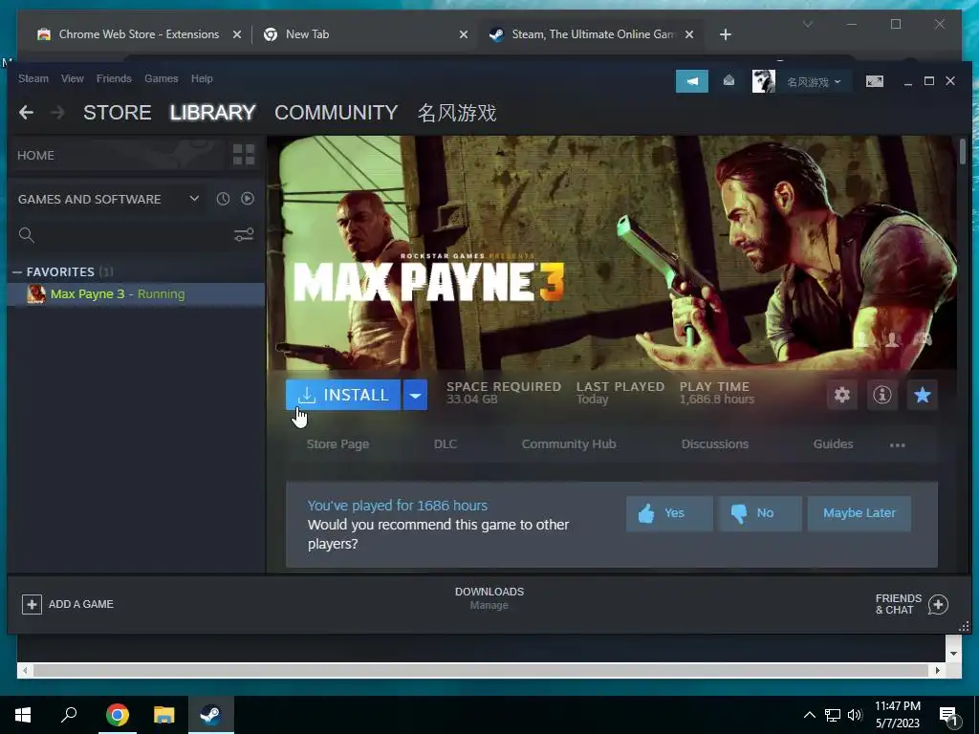Collapse the Favorites category
Viewport: 979px width, 734px height.
pyautogui.click(x=17, y=272)
